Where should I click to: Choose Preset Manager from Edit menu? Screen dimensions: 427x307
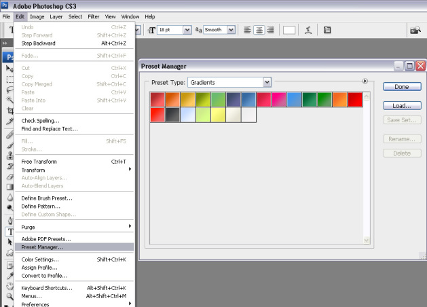pos(74,247)
